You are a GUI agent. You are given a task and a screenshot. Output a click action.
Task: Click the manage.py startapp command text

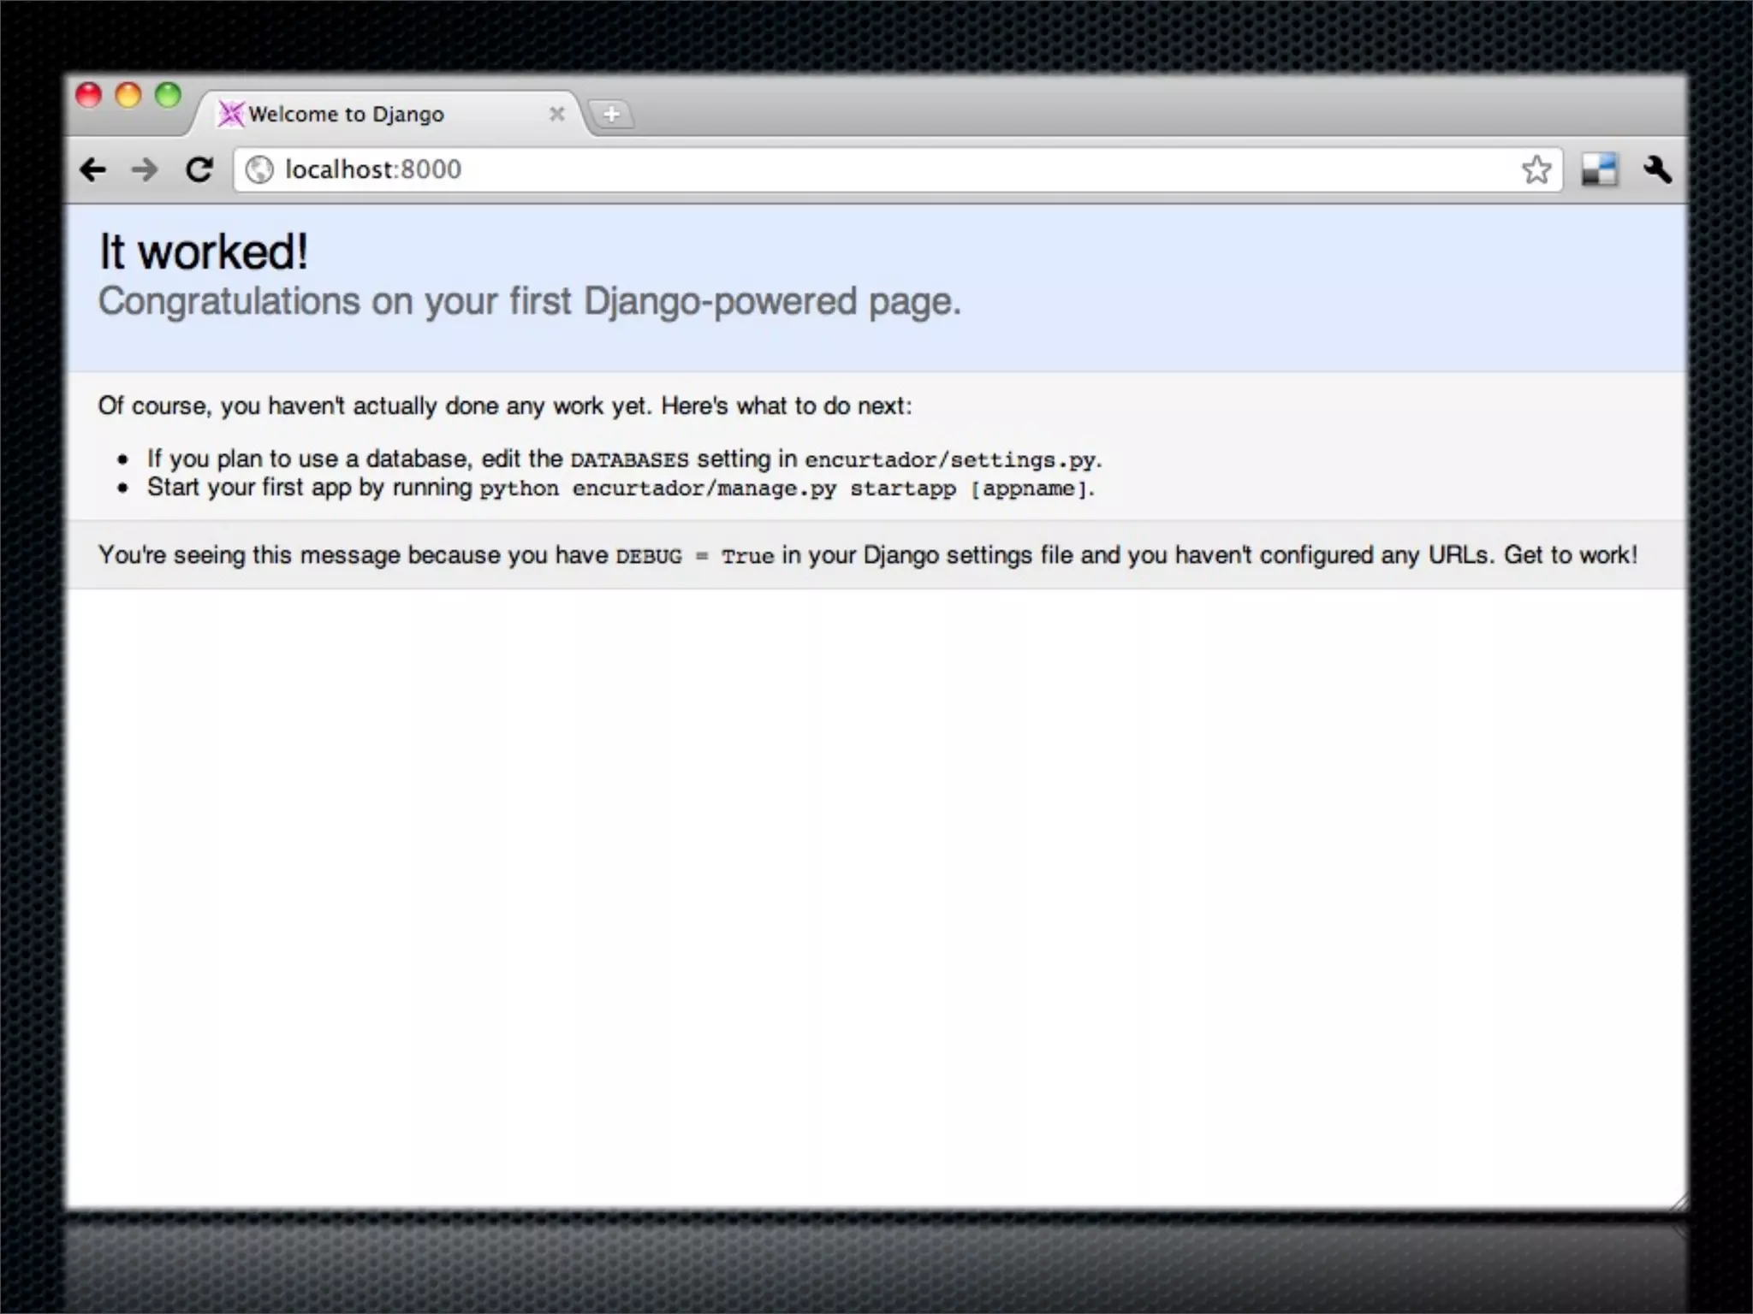coord(783,488)
